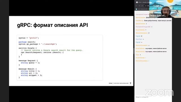Screen dimensions: 181x102
Task: Select the OTUS browser tab
Action: point(143,2)
